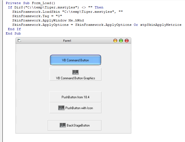Minimize Form1 with the orange button

tap(115, 41)
